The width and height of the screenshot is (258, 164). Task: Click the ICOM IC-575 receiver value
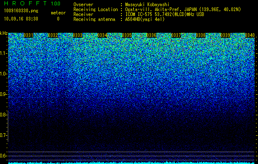coord(165,14)
